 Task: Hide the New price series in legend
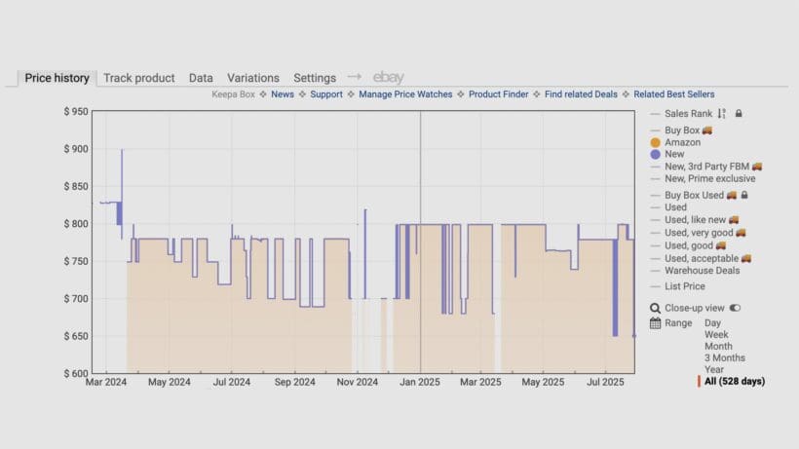[674, 154]
